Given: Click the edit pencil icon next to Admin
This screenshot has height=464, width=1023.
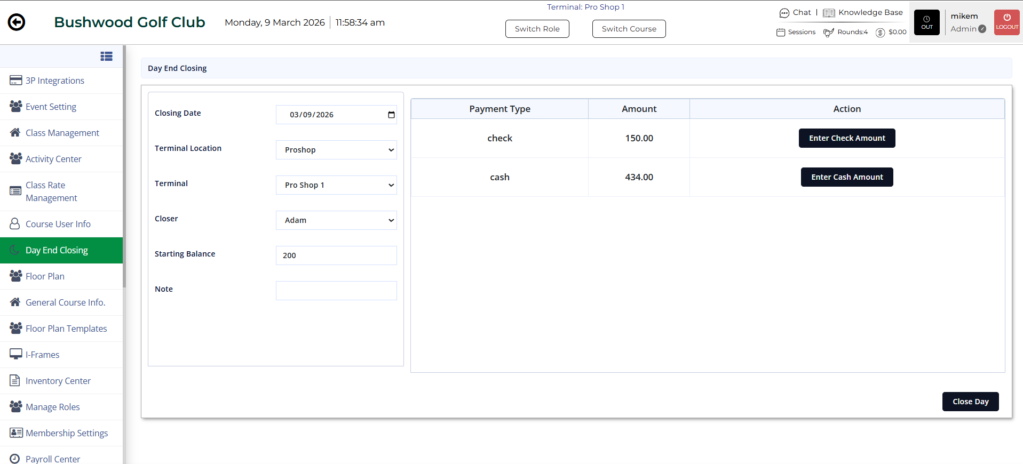Looking at the screenshot, I should coord(982,29).
